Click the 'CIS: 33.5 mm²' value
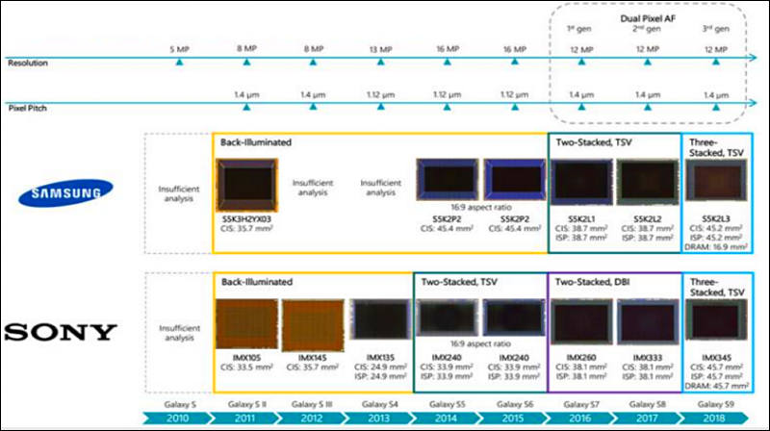Image resolution: width=770 pixels, height=431 pixels. (x=246, y=368)
